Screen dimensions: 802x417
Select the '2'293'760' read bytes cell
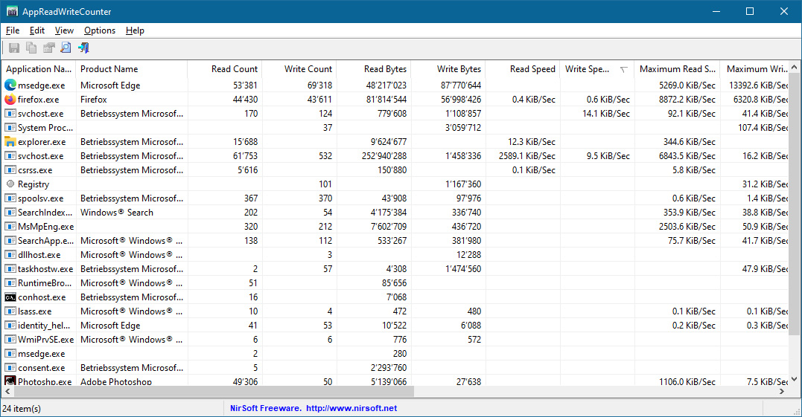(x=388, y=367)
